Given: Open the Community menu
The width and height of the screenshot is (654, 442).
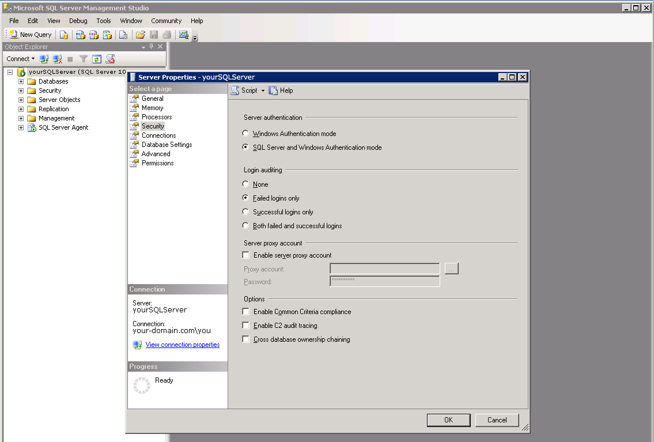Looking at the screenshot, I should point(167,21).
